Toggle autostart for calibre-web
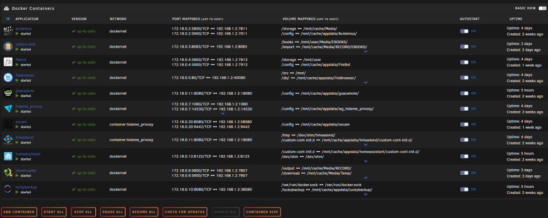Screen dimensions: 548x218 (x=464, y=47)
